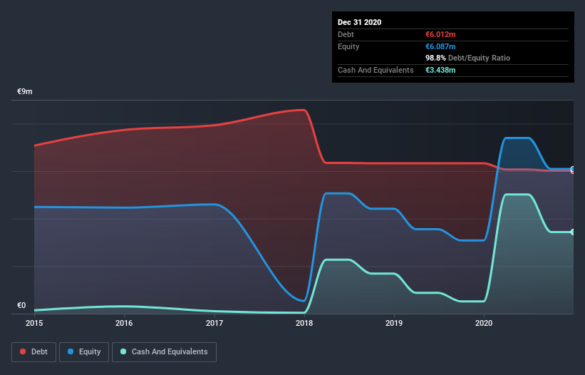Toggle Cash And Equivalents legend button

[x=164, y=352]
